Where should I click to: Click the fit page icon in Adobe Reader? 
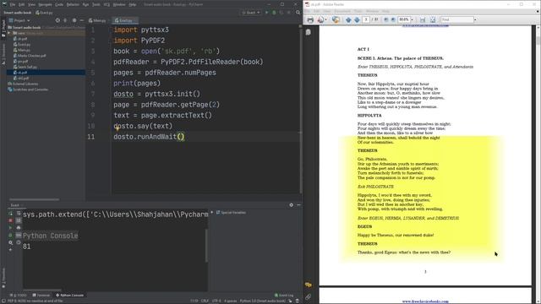pyautogui.click(x=433, y=19)
